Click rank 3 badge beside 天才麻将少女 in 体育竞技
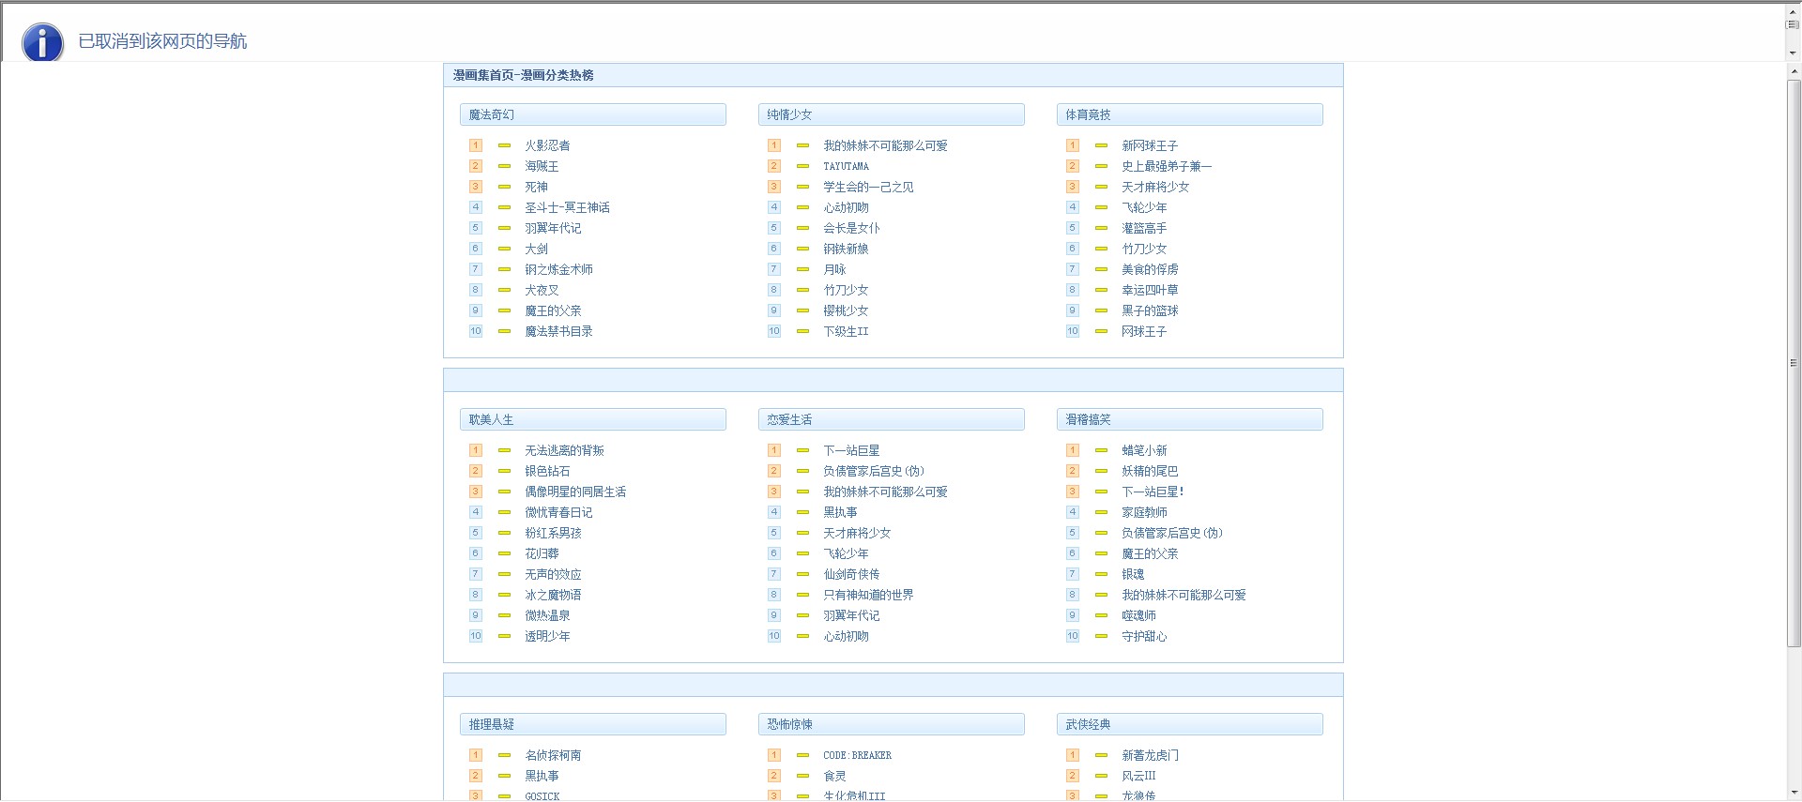This screenshot has height=802, width=1802. tap(1073, 187)
